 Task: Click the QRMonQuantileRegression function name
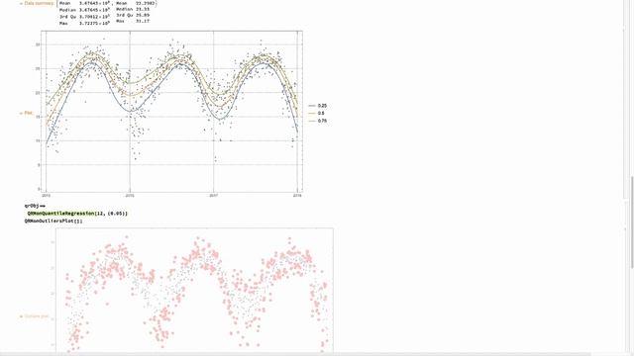click(60, 214)
